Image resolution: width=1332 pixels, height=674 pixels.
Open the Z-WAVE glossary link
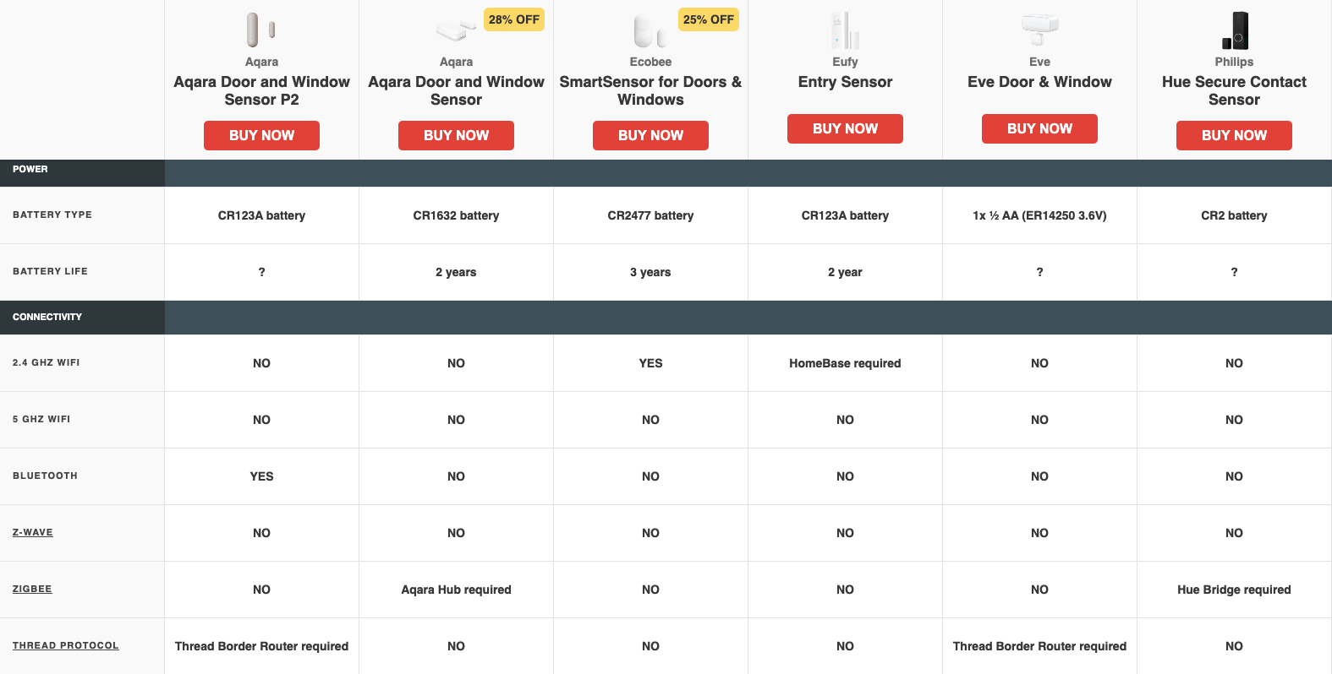point(32,532)
